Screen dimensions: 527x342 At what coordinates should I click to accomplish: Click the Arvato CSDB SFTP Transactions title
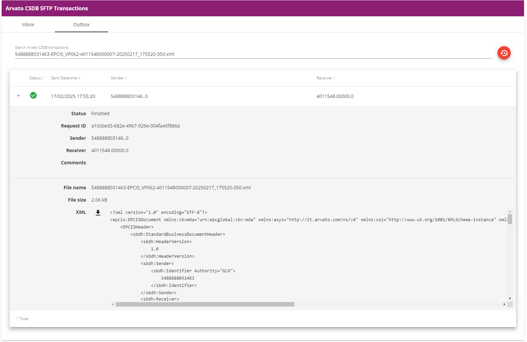47,8
